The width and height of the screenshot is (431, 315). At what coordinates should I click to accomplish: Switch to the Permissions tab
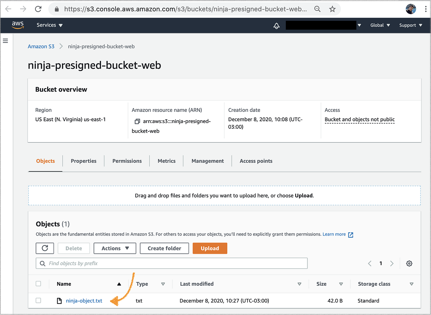click(x=127, y=161)
